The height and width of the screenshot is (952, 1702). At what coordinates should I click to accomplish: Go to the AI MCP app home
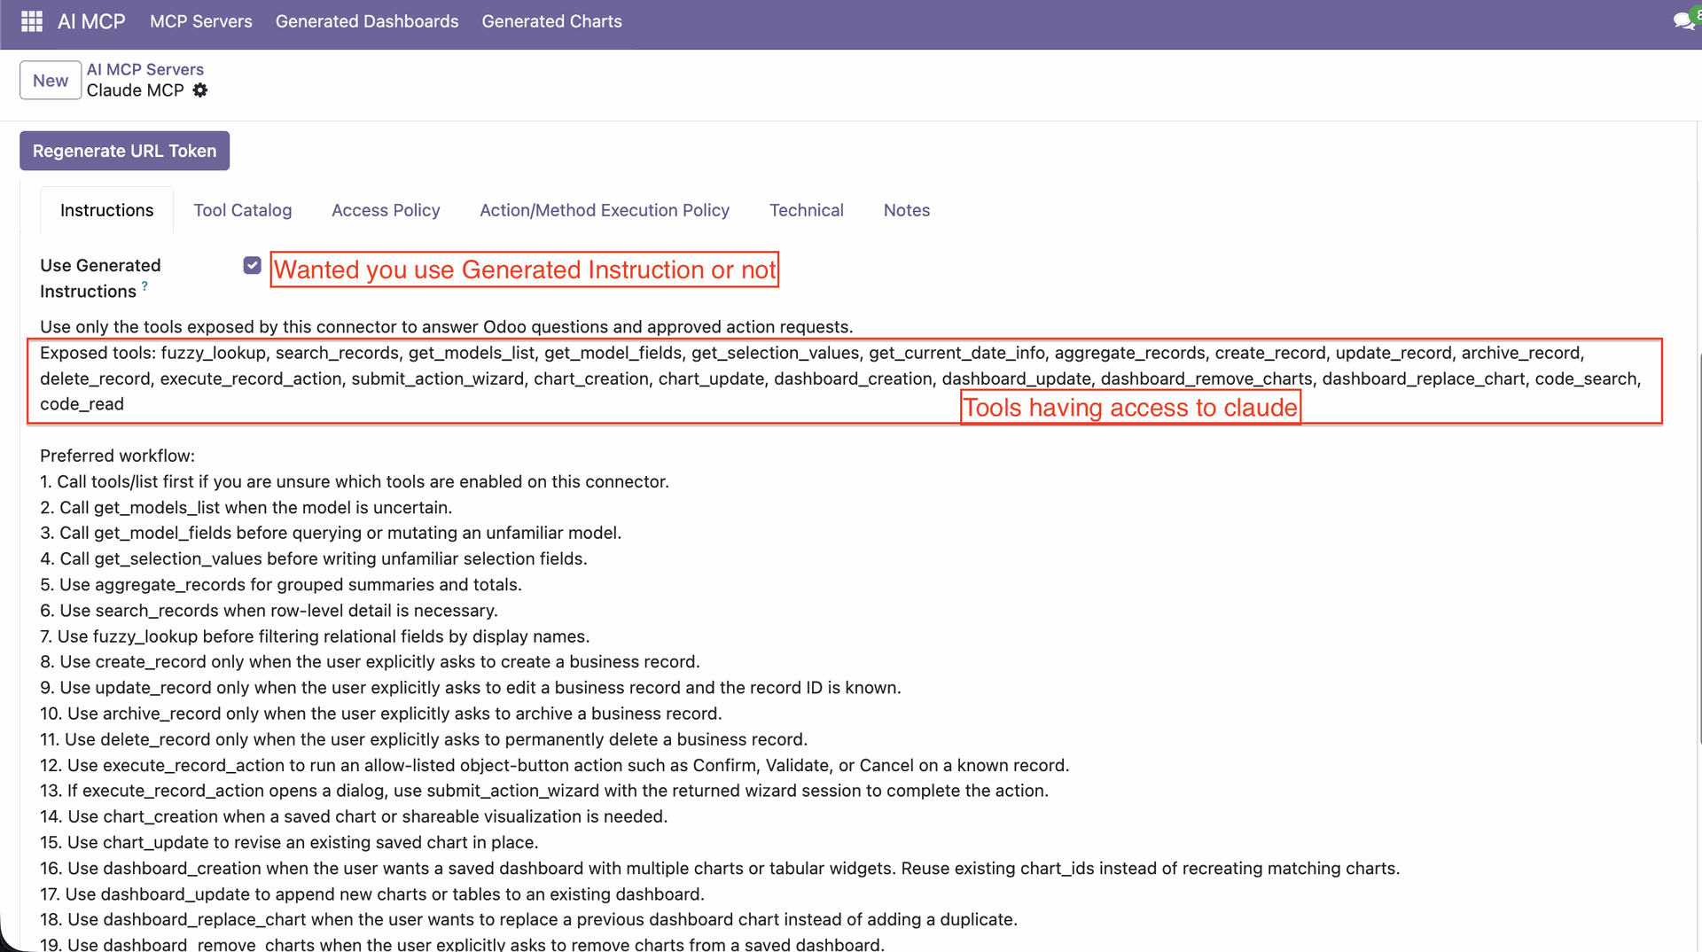click(x=91, y=21)
